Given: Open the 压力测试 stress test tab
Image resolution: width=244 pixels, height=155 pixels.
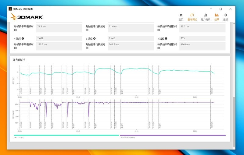Looking at the screenshot, I should 205,17.
